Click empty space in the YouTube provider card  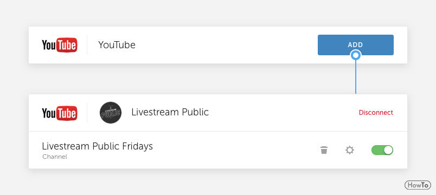pyautogui.click(x=222, y=45)
